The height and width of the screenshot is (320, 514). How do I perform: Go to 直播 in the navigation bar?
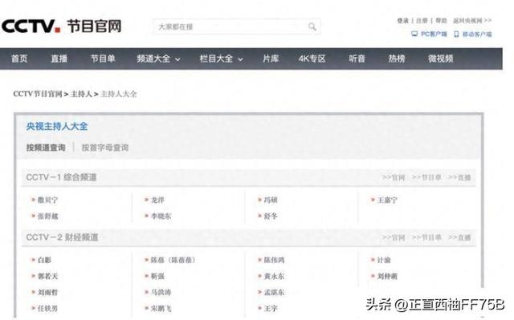pyautogui.click(x=59, y=59)
